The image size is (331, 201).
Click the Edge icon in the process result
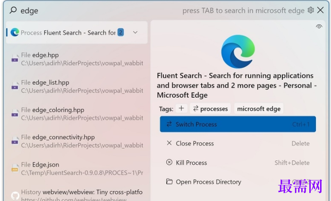15,32
